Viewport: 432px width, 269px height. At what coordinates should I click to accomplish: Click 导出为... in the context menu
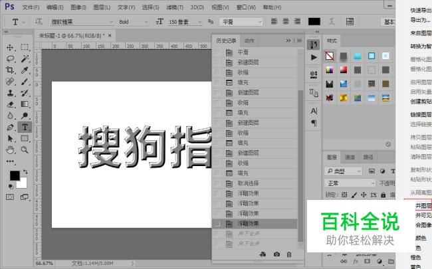coord(421,20)
